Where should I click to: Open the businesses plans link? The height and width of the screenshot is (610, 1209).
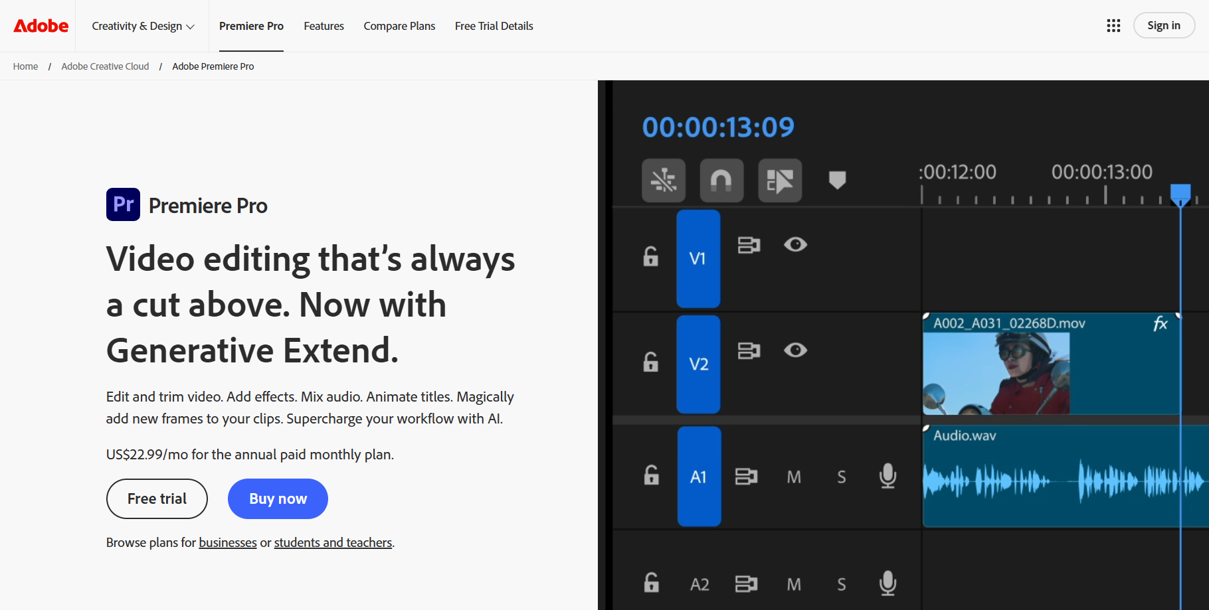(228, 542)
